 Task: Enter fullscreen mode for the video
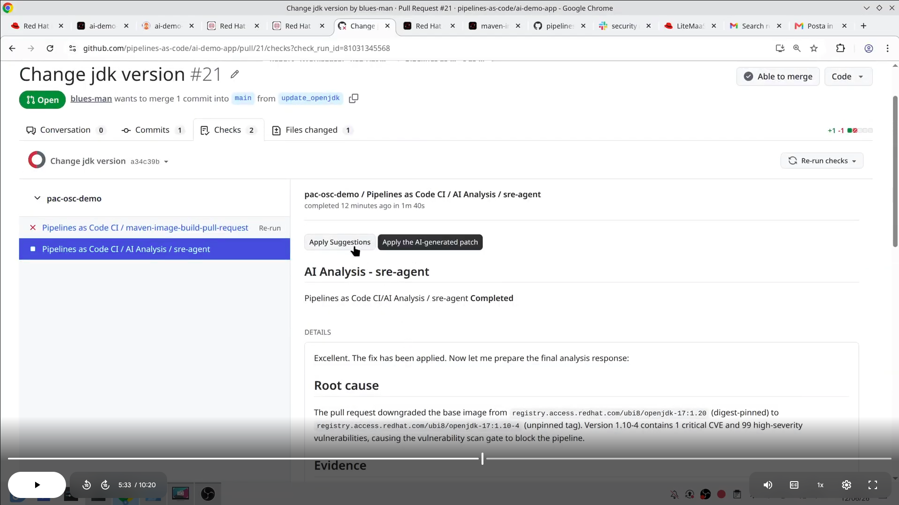[873, 485]
